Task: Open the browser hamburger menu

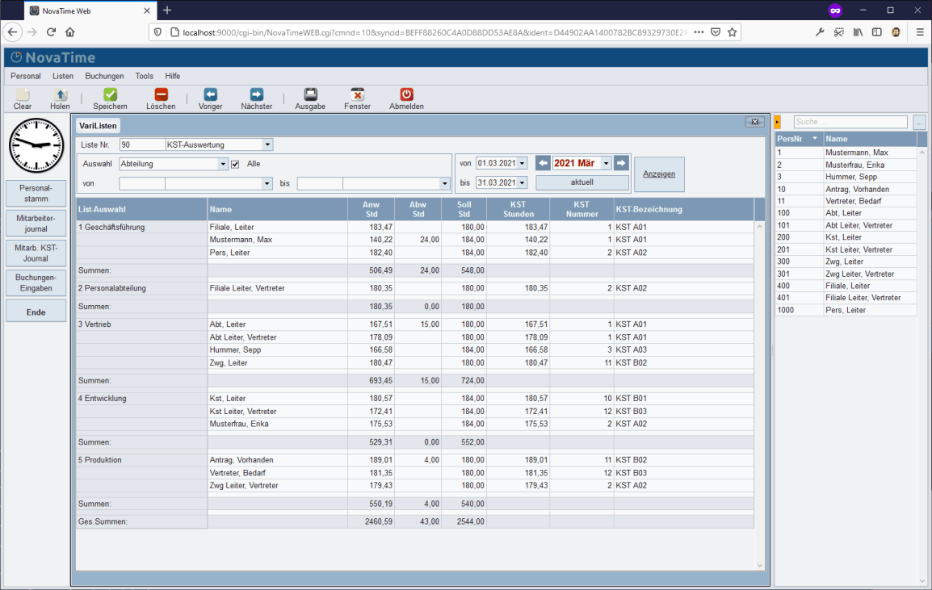Action: (x=920, y=32)
